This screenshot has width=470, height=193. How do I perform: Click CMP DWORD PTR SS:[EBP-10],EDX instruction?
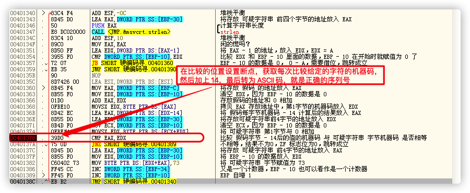click(137, 57)
